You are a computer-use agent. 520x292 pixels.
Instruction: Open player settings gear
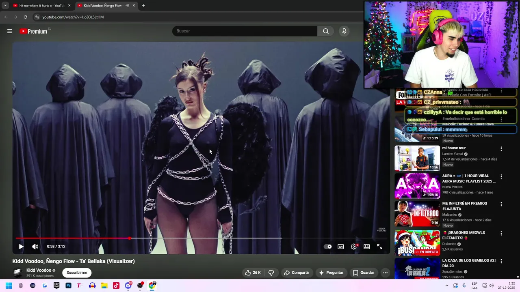click(354, 246)
